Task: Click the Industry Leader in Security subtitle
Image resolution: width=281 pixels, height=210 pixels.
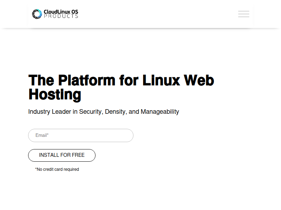Action: click(104, 112)
